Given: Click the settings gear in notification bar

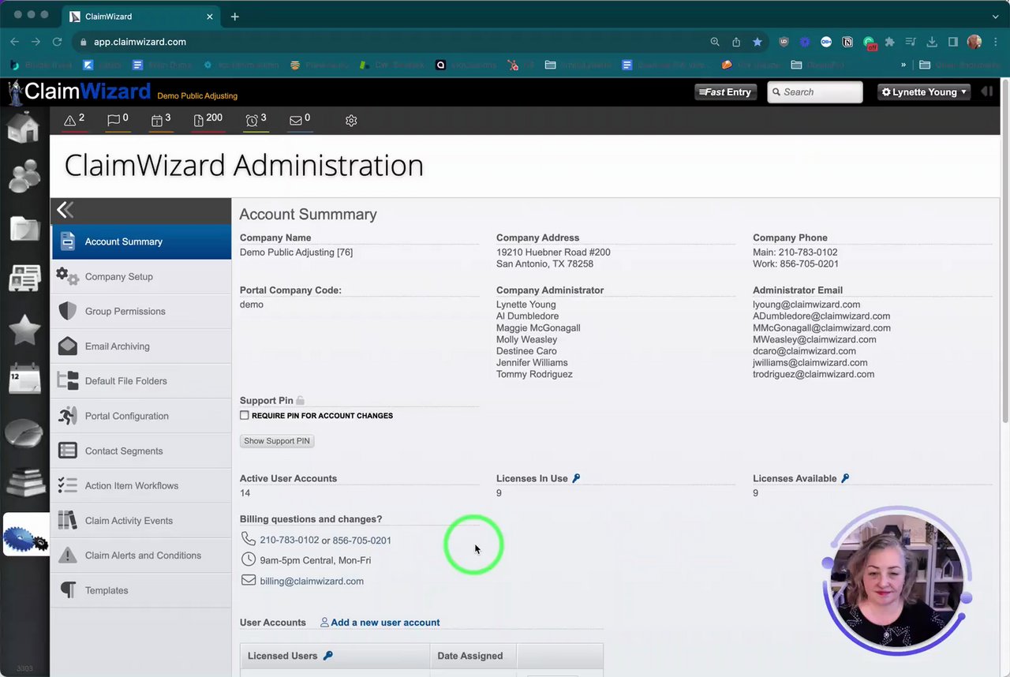Looking at the screenshot, I should point(351,121).
